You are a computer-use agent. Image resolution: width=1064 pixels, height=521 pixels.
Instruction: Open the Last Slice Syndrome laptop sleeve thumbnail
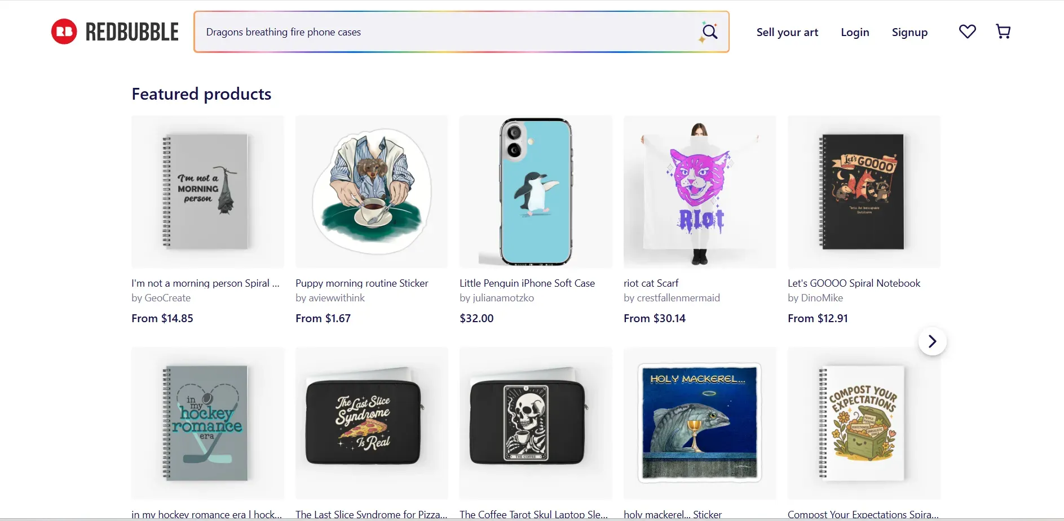(x=371, y=424)
